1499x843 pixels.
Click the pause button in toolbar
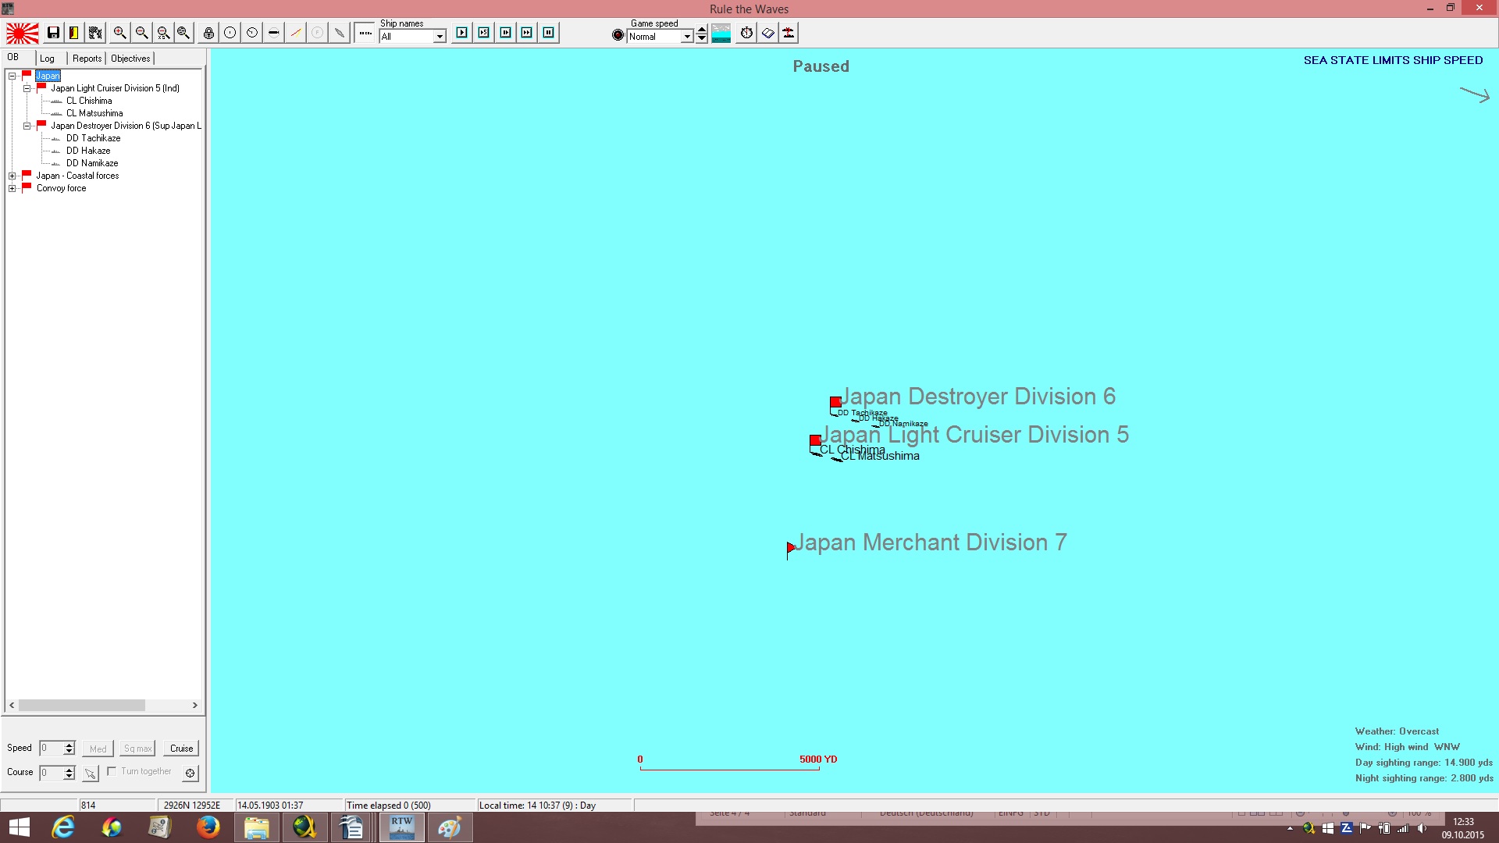[x=549, y=33]
